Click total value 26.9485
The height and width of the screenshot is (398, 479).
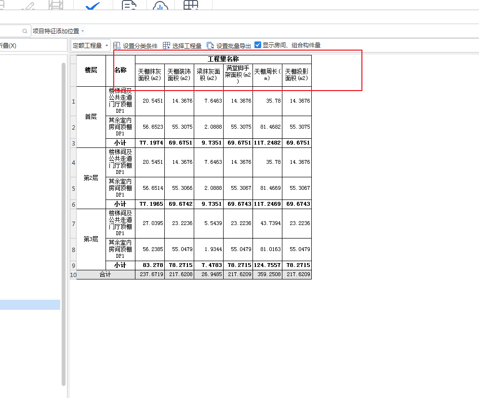pos(209,275)
